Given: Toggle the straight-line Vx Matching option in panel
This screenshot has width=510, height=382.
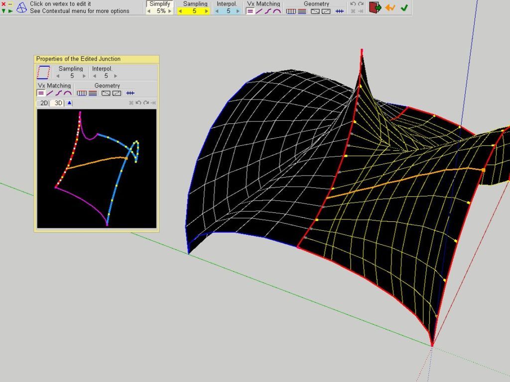Looking at the screenshot, I should click(x=50, y=93).
